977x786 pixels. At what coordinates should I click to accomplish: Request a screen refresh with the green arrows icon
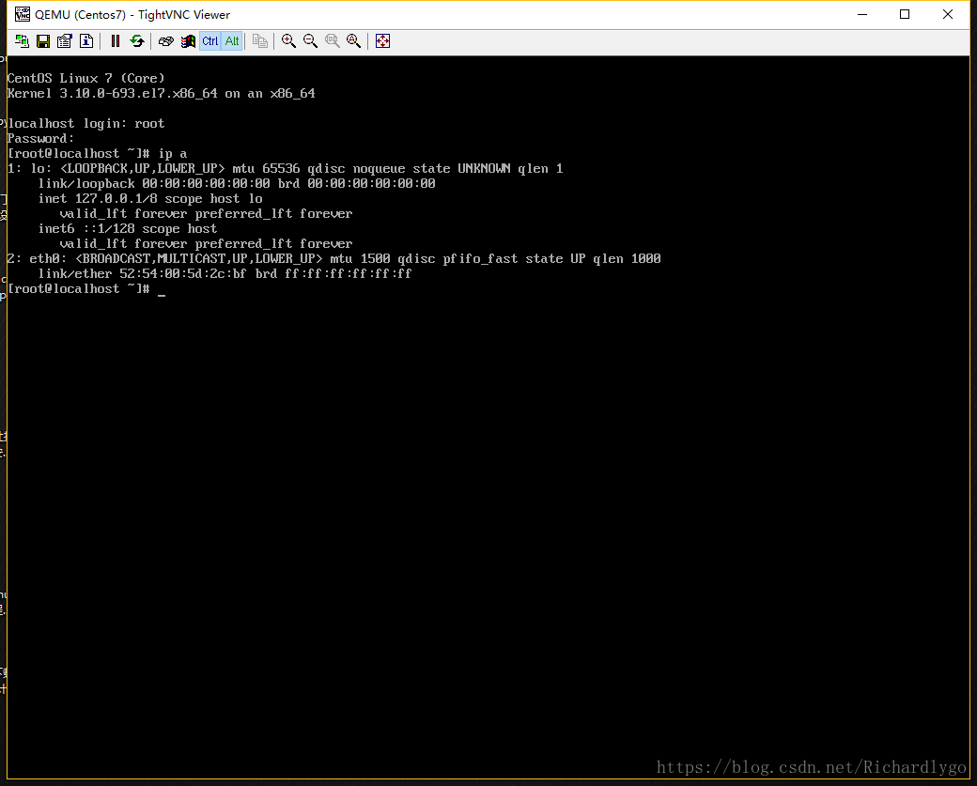pos(137,41)
